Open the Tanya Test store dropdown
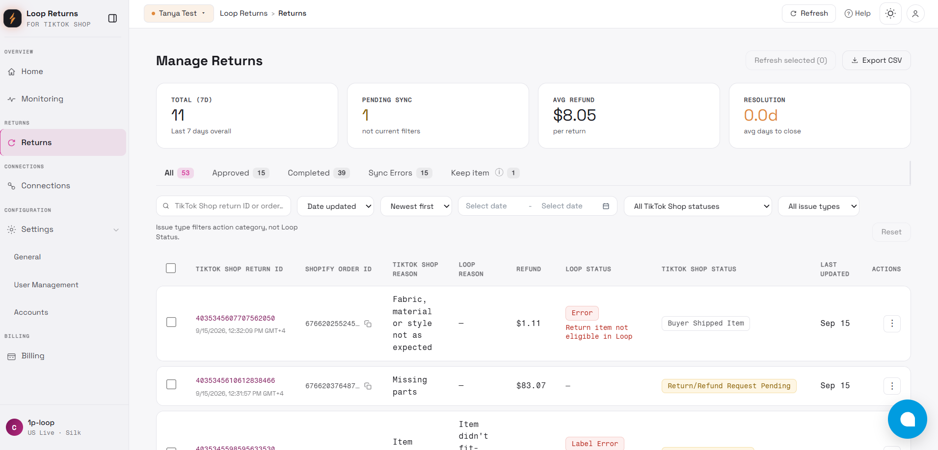 pyautogui.click(x=179, y=13)
